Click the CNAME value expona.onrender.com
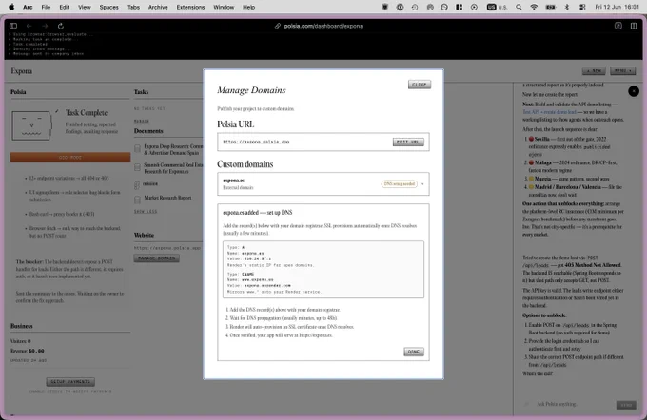Viewport: 647px width, 420px height. 267,285
